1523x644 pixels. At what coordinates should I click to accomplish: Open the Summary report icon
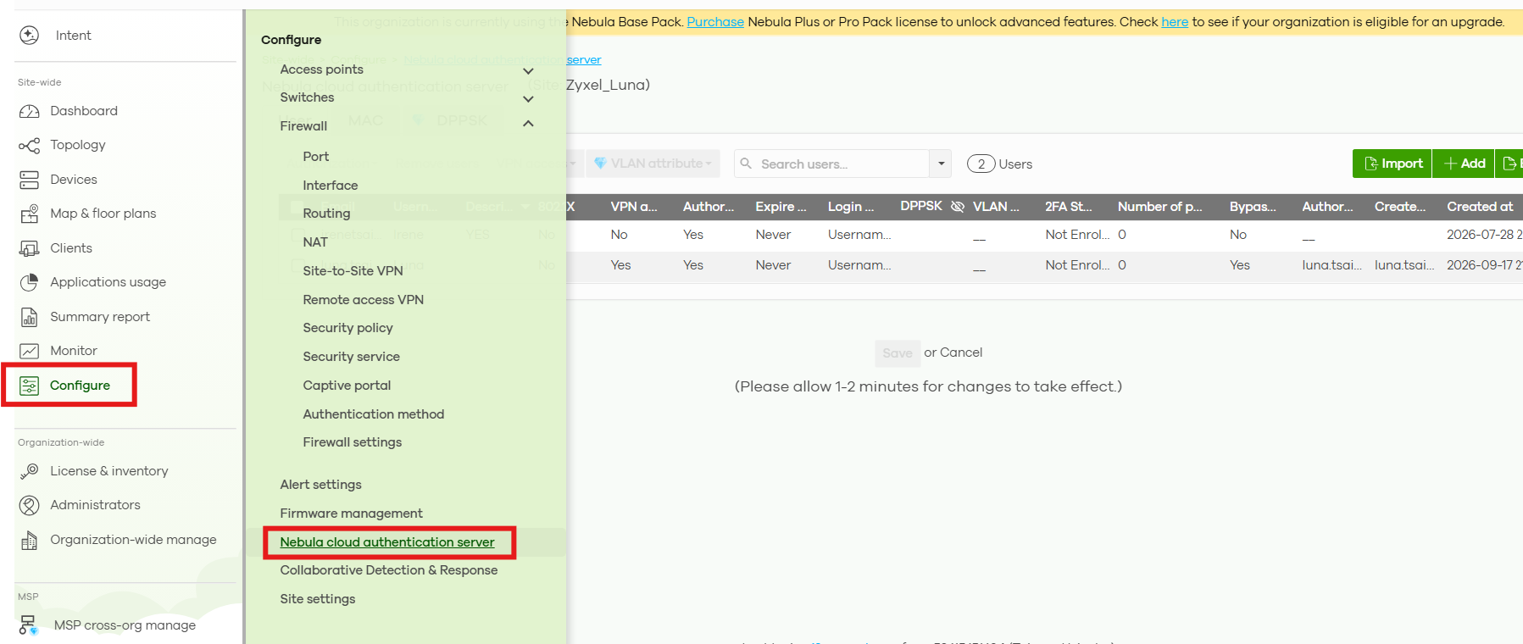[30, 317]
